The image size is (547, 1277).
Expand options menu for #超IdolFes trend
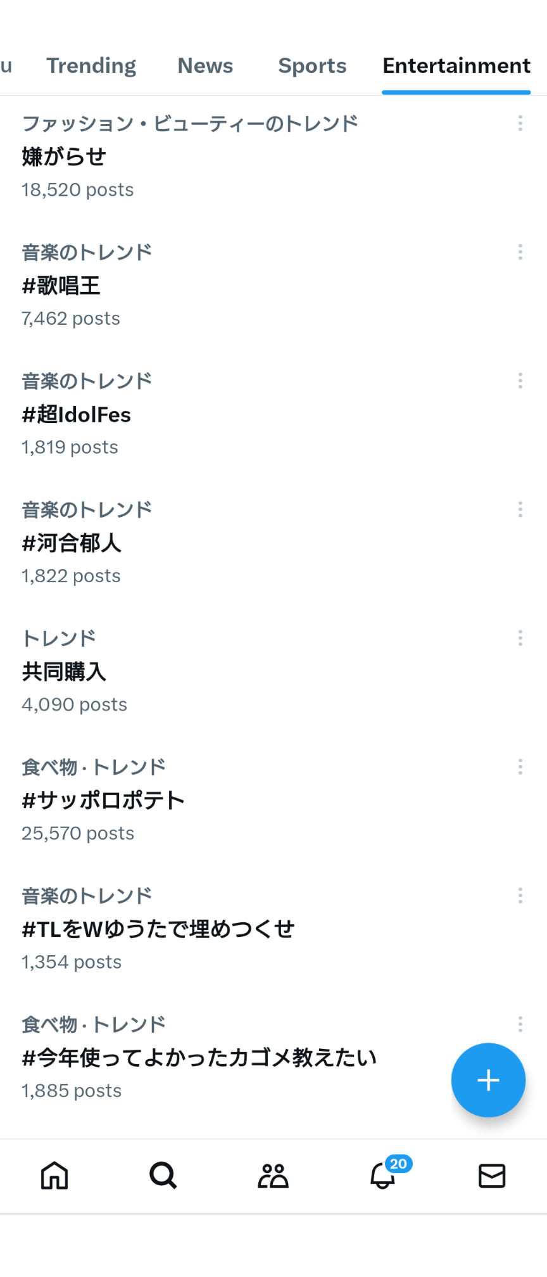point(520,381)
